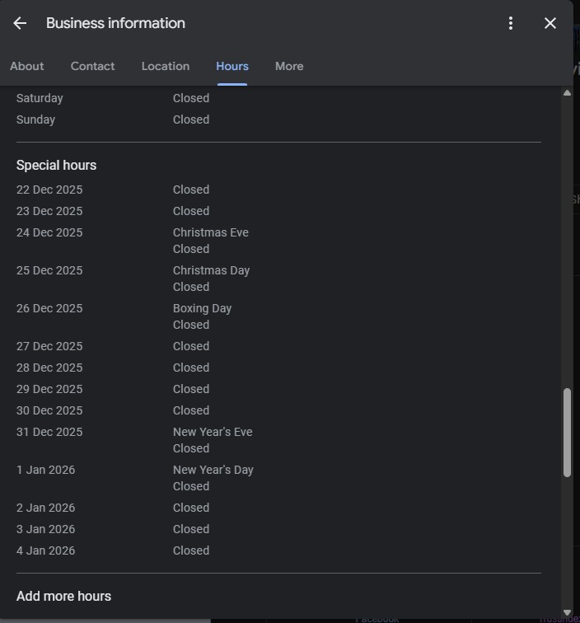Switch to the About tab
Viewport: 580px width, 623px height.
click(x=27, y=66)
